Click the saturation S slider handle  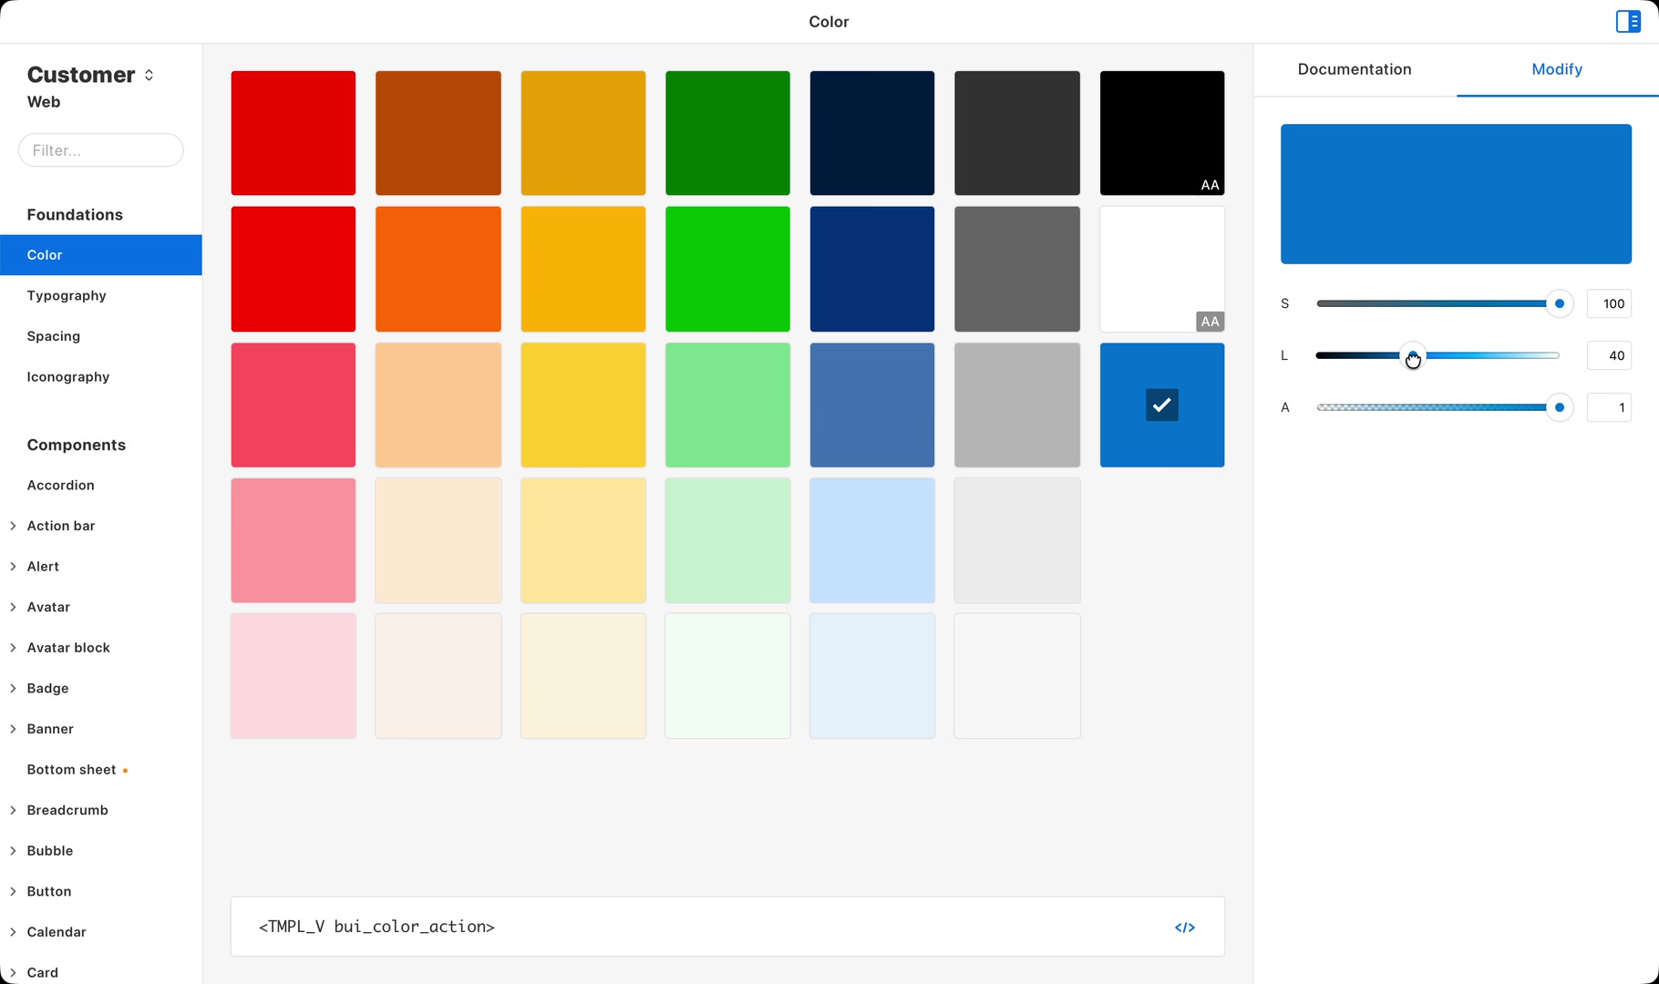(x=1560, y=303)
